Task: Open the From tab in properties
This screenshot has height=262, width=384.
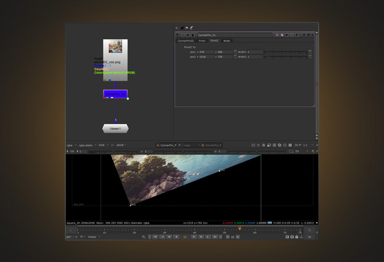Action: [202, 41]
